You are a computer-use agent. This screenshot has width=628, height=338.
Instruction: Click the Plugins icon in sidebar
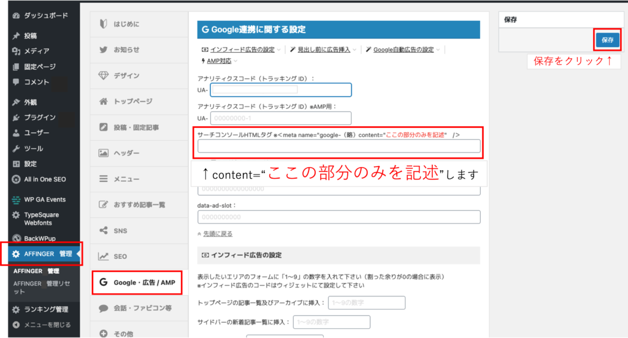pos(16,117)
